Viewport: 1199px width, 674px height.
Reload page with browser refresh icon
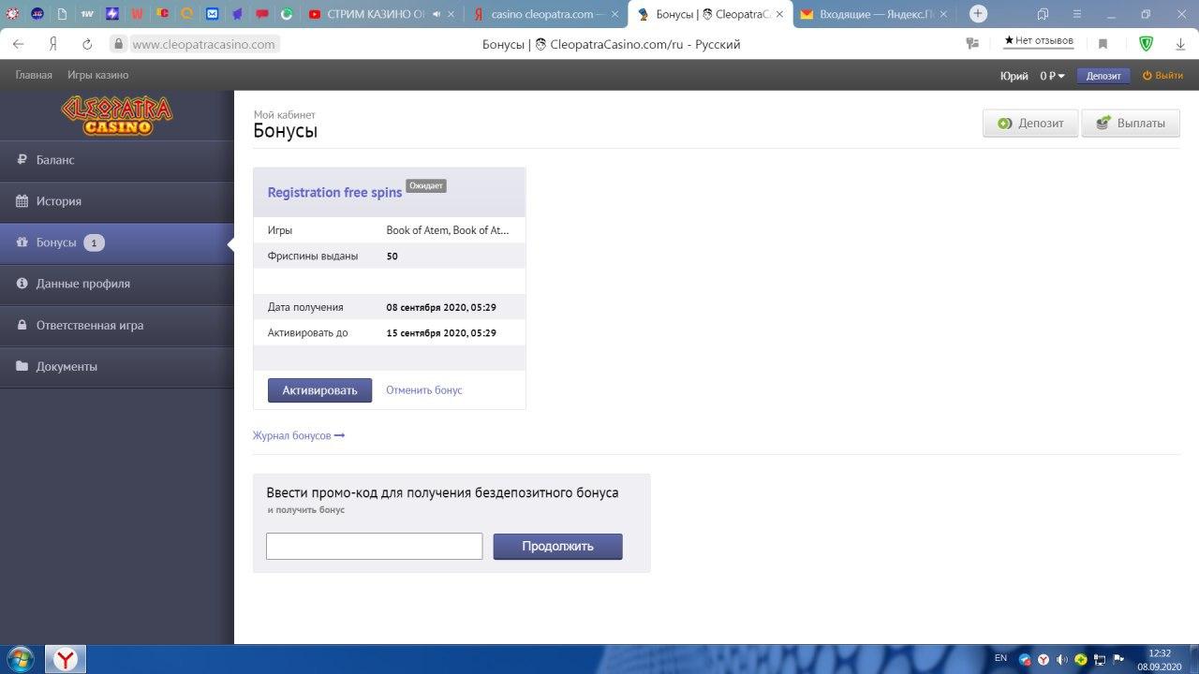[87, 44]
